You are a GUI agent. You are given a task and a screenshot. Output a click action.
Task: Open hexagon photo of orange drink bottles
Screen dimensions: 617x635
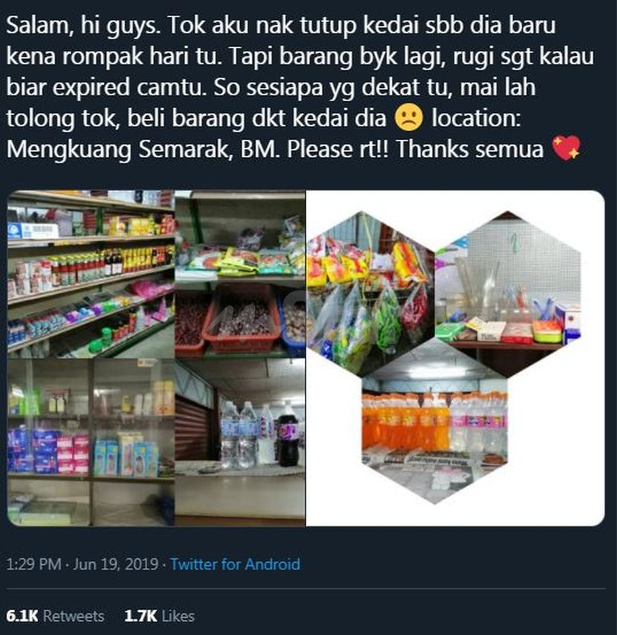pyautogui.click(x=434, y=424)
